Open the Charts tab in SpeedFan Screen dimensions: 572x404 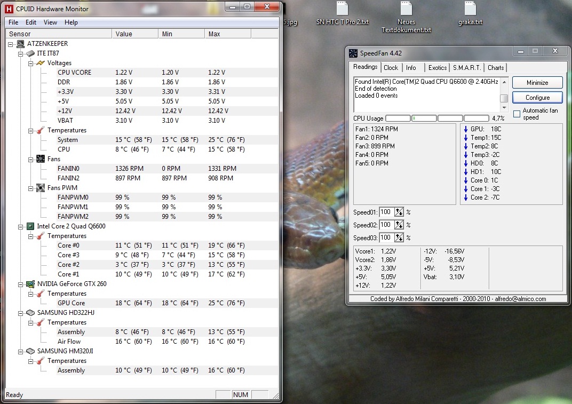pyautogui.click(x=496, y=68)
